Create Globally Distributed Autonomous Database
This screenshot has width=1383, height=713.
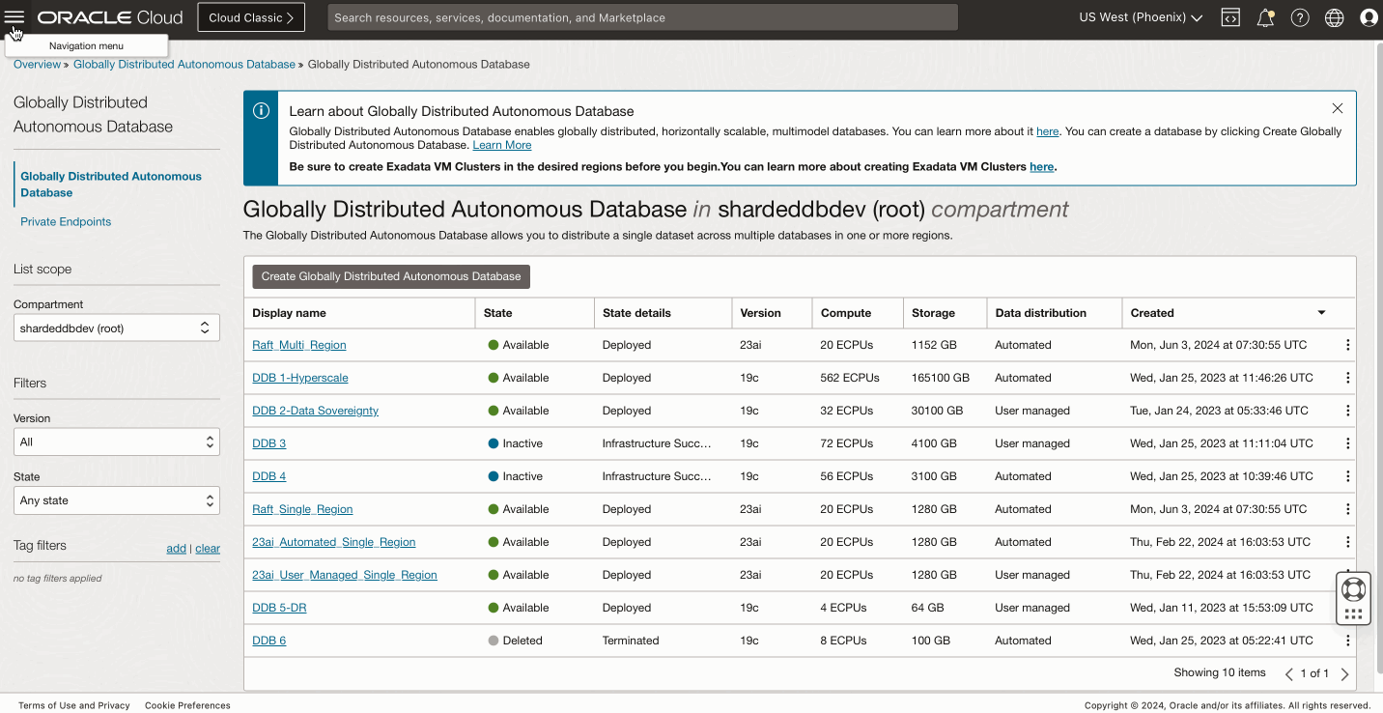pos(390,275)
